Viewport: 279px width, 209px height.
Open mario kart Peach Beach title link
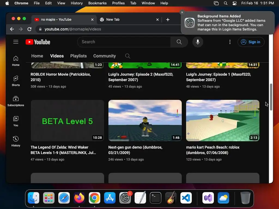click(x=213, y=150)
